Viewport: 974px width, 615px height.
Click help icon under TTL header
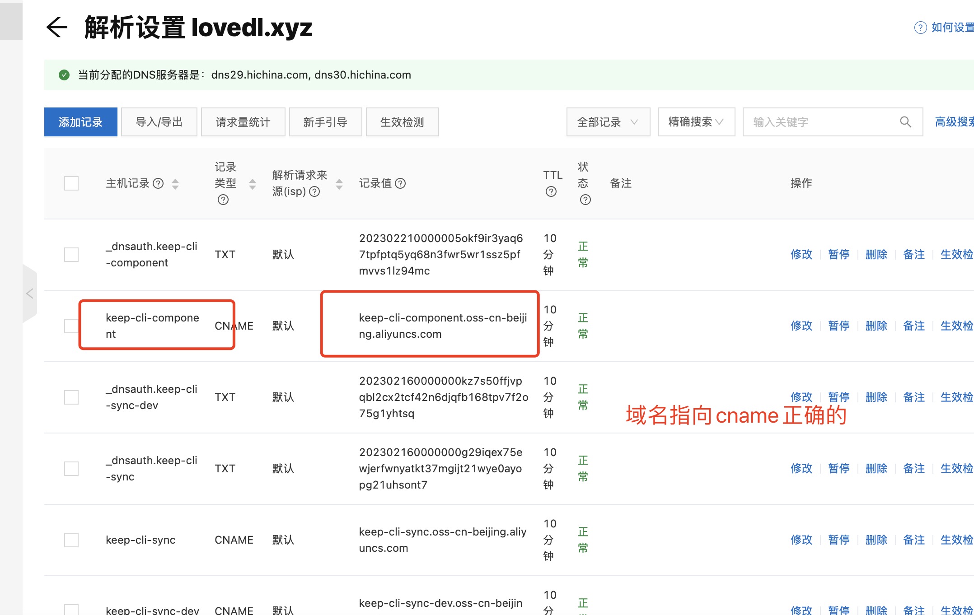click(x=551, y=191)
